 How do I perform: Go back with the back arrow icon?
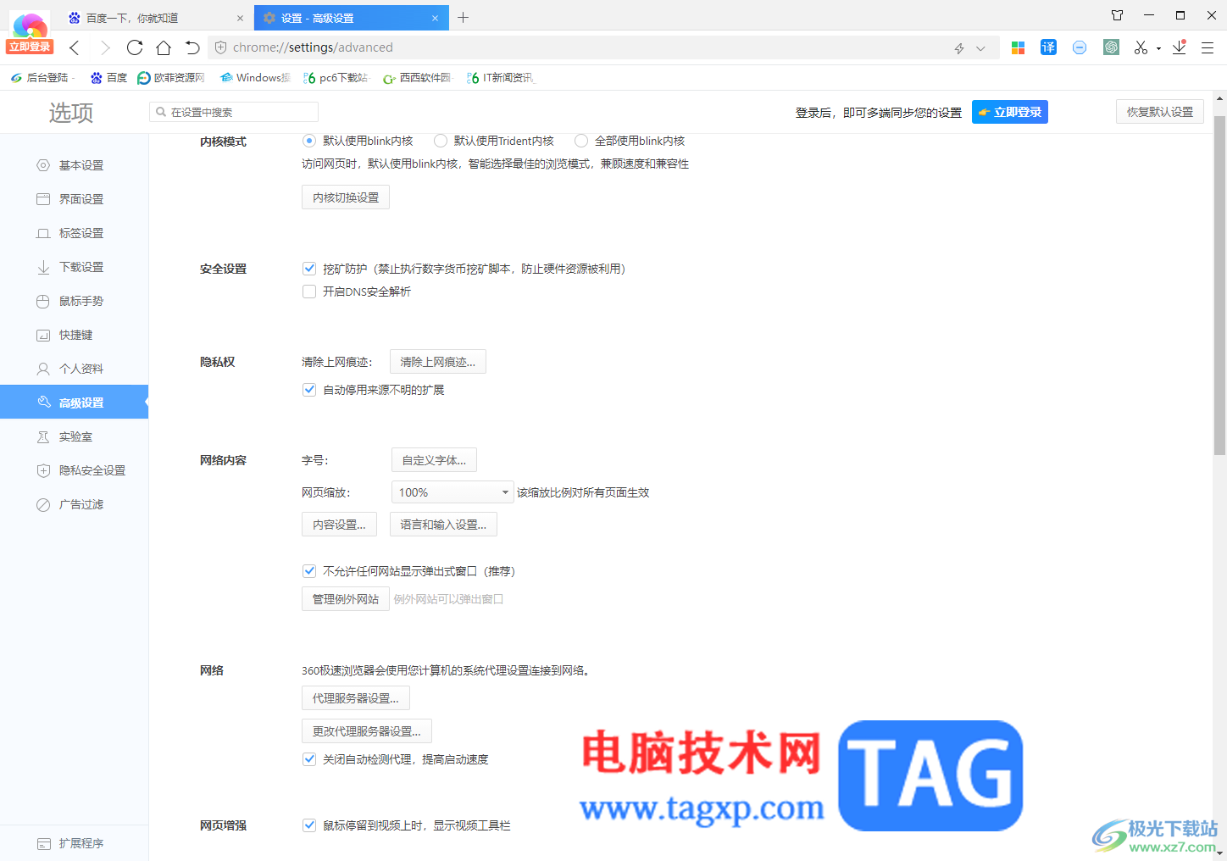[75, 47]
